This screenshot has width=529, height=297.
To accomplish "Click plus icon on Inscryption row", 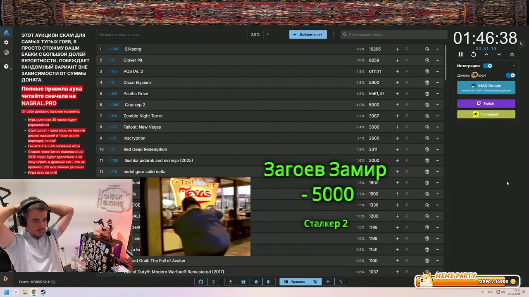I will [x=397, y=138].
